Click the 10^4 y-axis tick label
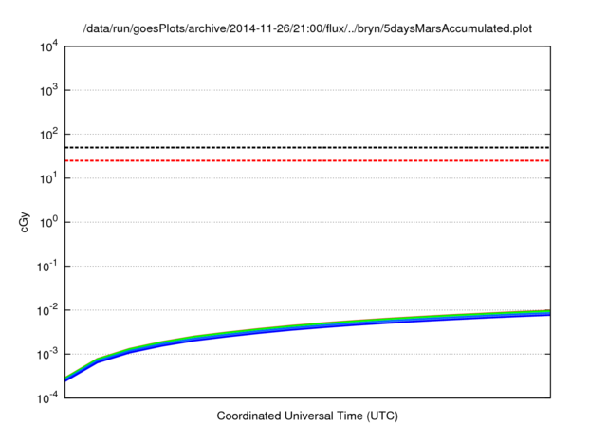607x425 pixels. click(x=48, y=46)
